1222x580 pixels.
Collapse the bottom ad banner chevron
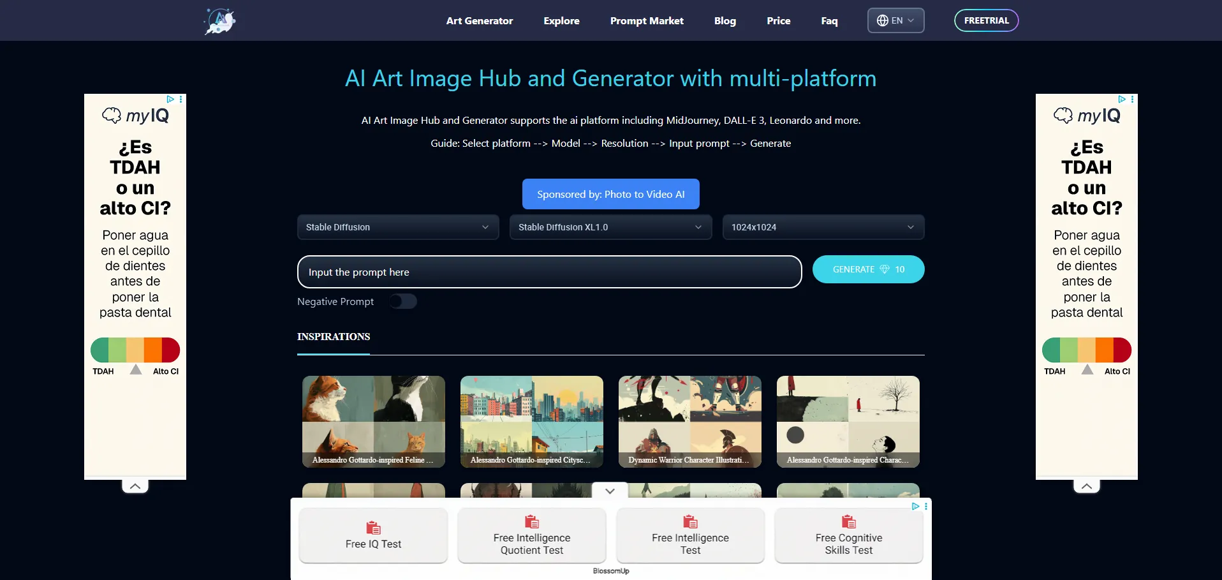[610, 491]
